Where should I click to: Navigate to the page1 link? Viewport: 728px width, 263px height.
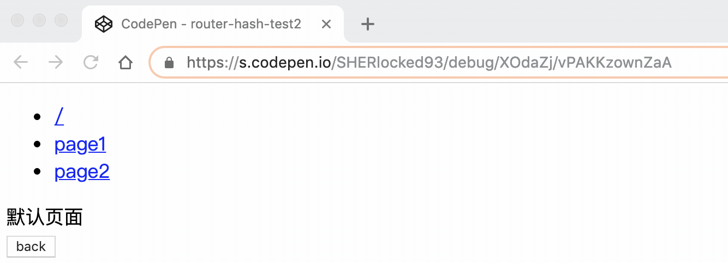[x=80, y=145]
